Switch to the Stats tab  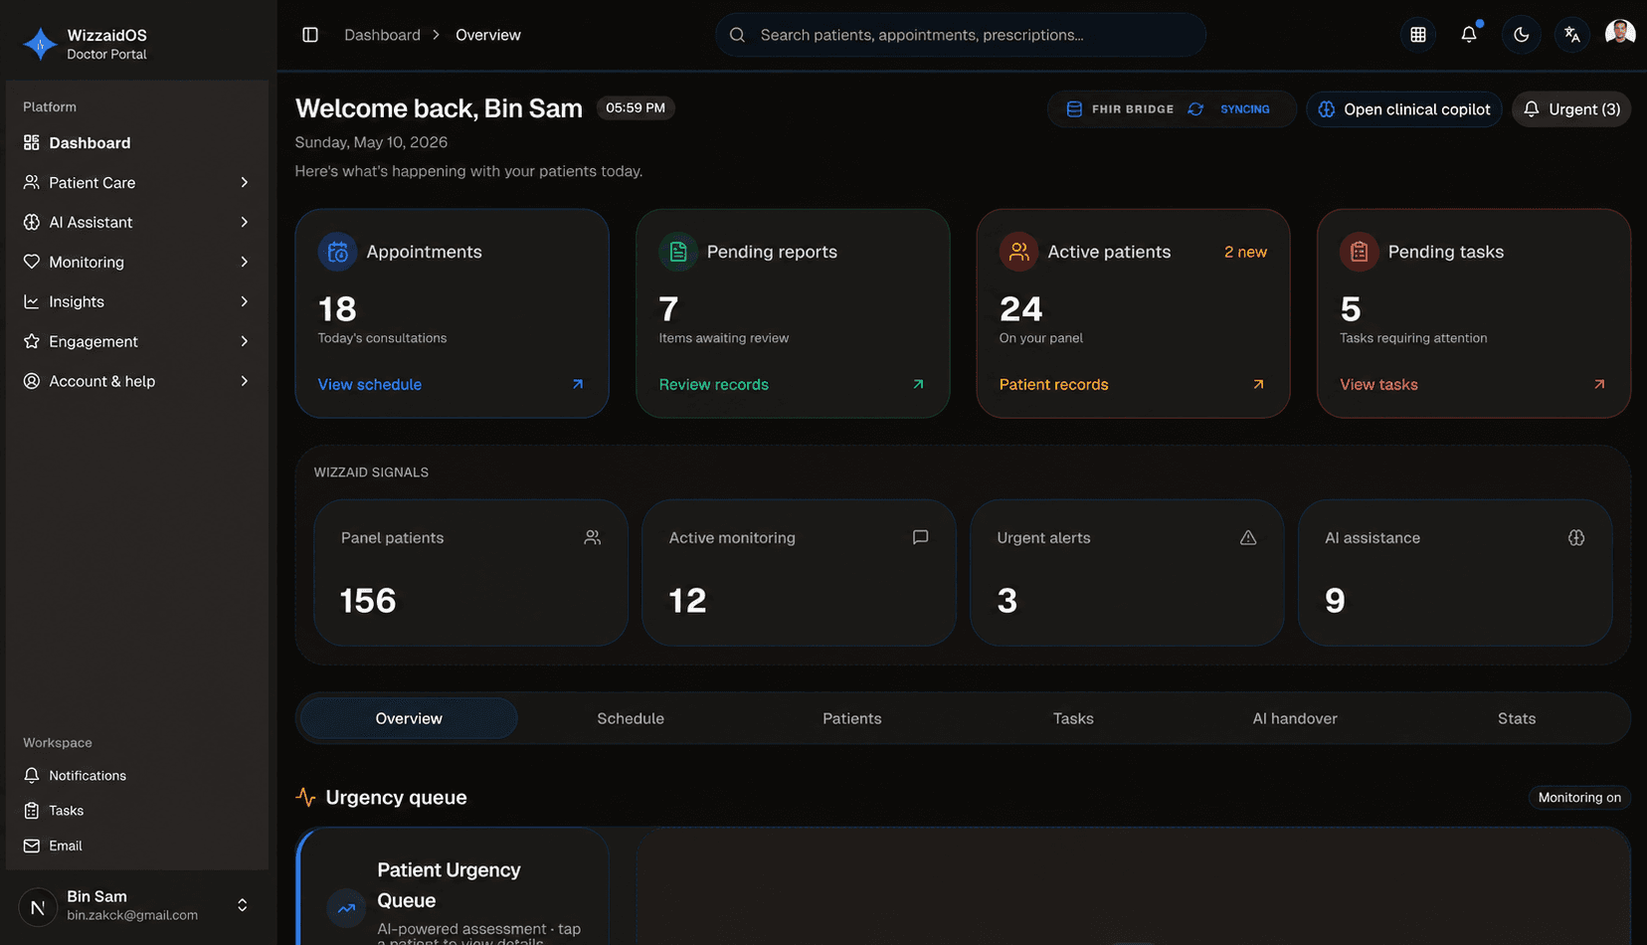tap(1517, 718)
